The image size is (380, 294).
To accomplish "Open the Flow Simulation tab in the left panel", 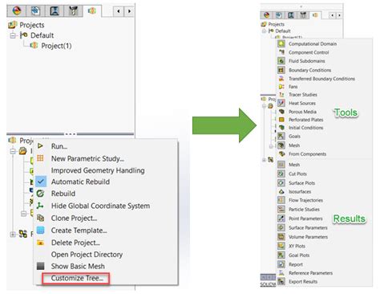I will (x=92, y=10).
